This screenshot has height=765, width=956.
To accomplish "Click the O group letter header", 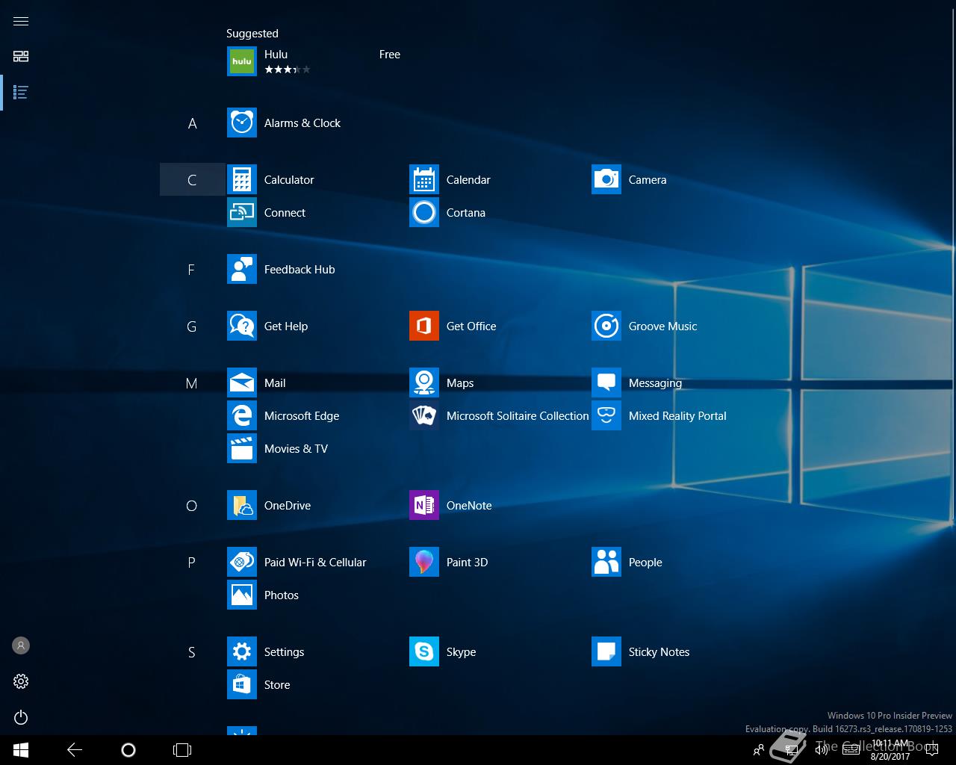I will click(192, 506).
